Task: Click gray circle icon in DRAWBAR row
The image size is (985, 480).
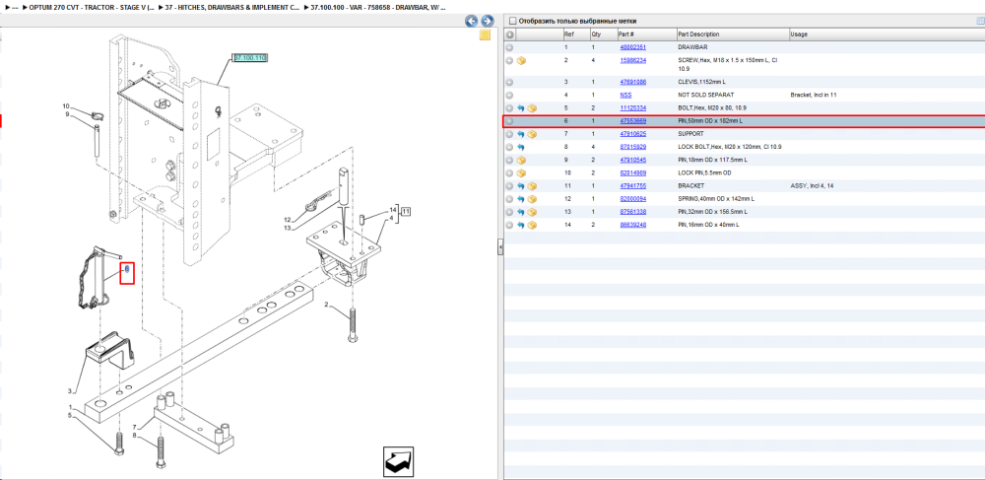Action: pos(509,47)
